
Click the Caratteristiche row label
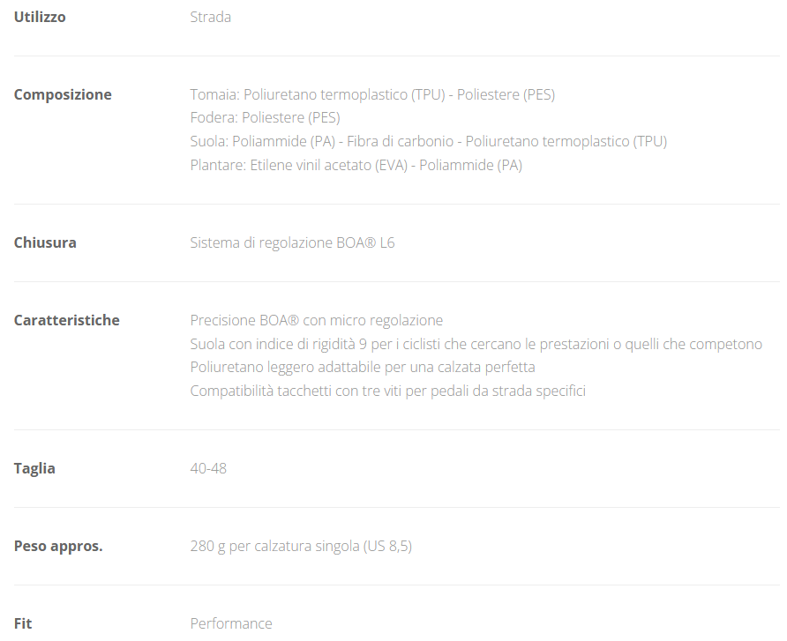[66, 320]
